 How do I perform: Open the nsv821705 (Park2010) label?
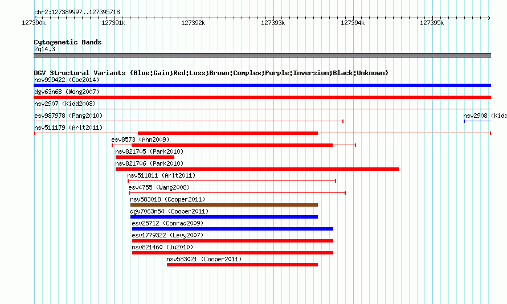149,151
